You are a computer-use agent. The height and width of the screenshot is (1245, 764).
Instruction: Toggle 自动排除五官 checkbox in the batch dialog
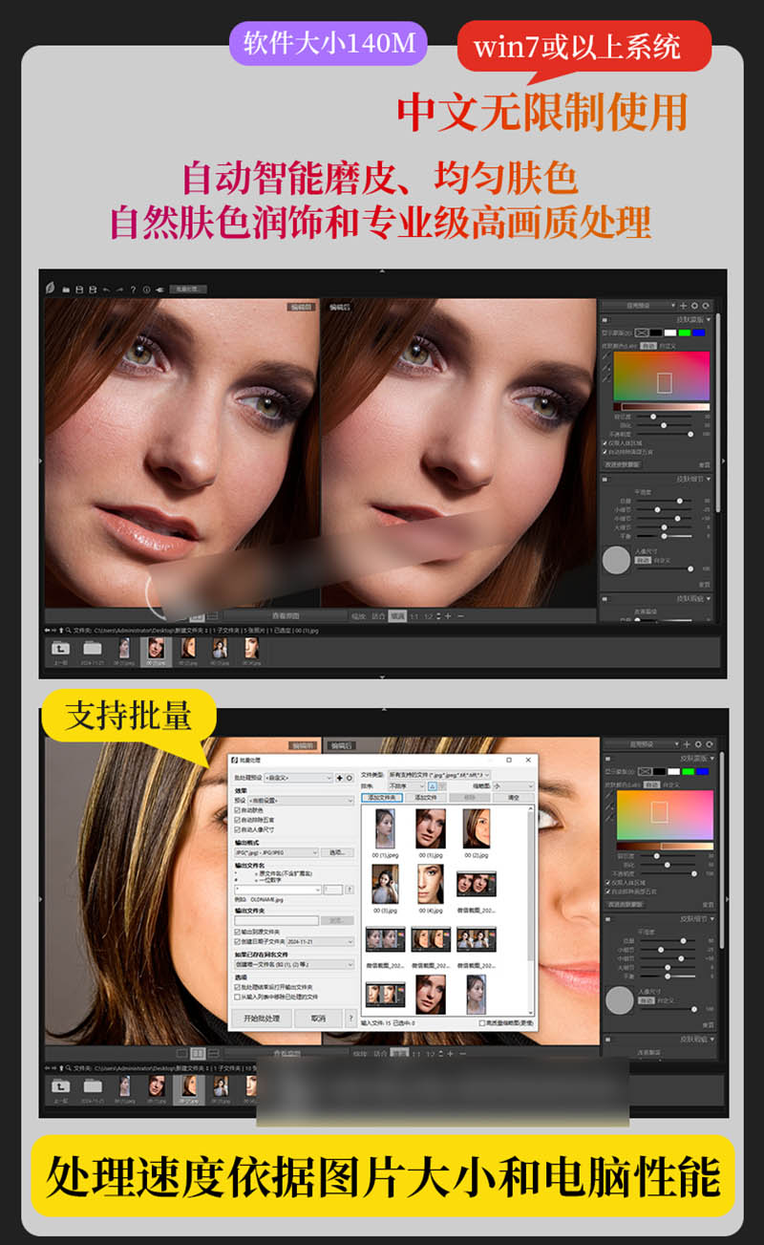[x=237, y=820]
